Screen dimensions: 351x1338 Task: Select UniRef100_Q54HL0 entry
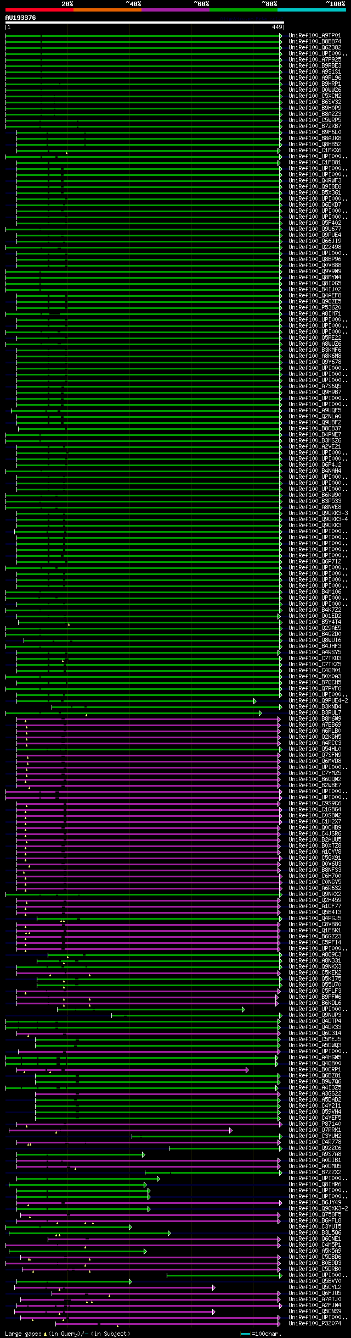coord(315,749)
